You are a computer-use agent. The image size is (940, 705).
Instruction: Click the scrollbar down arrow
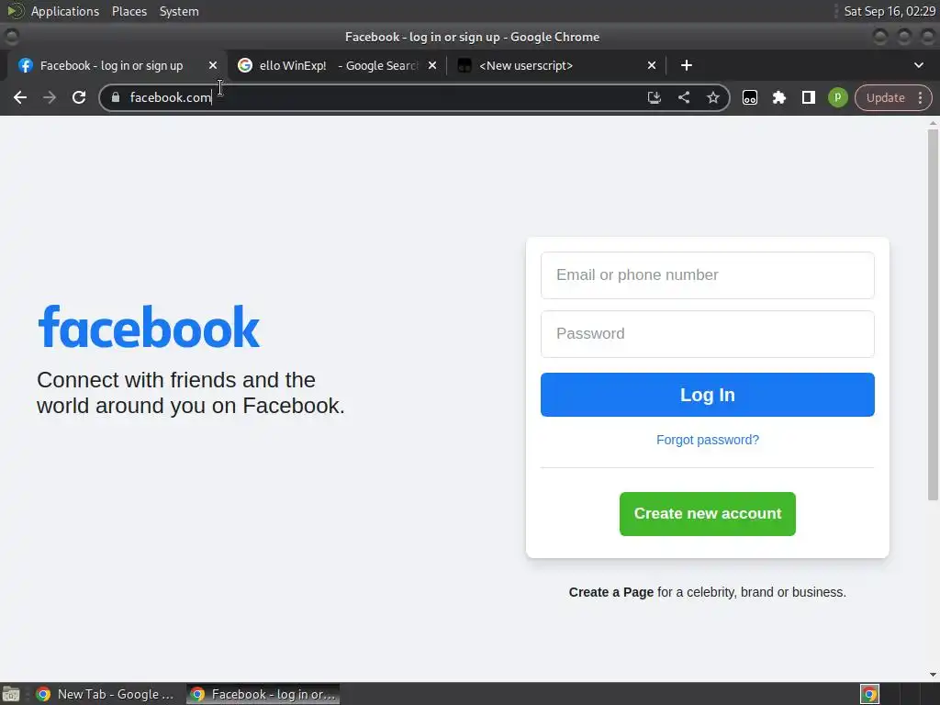coord(933,675)
